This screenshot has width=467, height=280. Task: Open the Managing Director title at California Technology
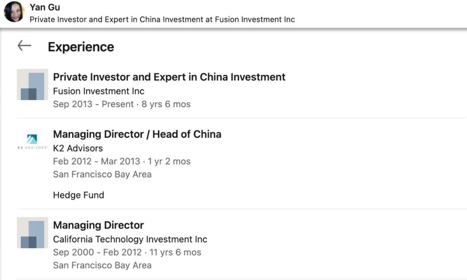(x=98, y=225)
